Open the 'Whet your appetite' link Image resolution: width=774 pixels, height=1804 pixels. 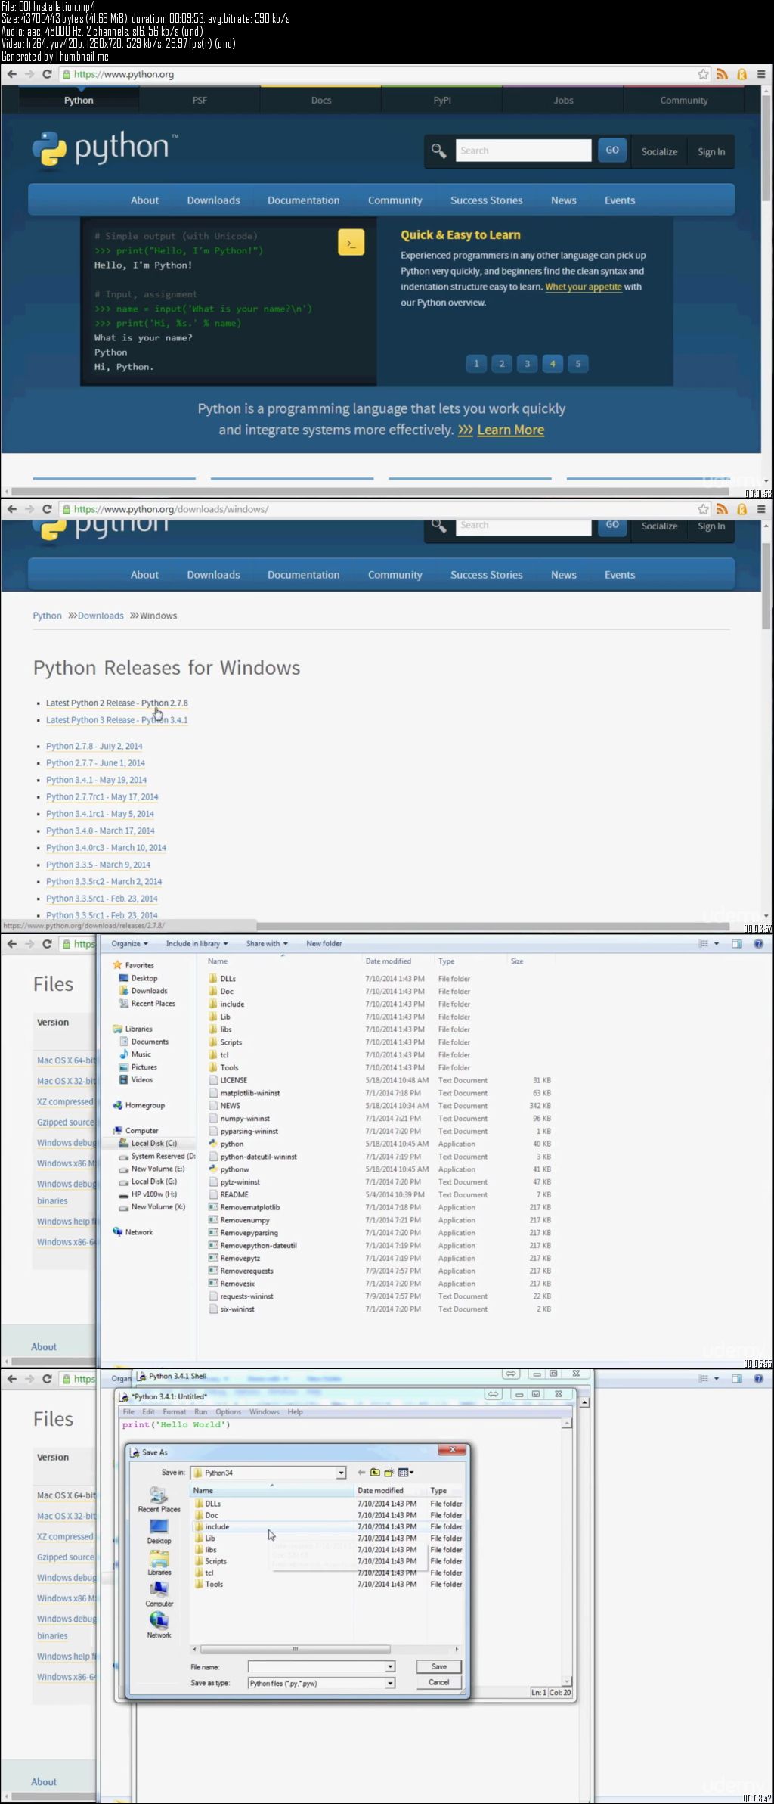584,287
